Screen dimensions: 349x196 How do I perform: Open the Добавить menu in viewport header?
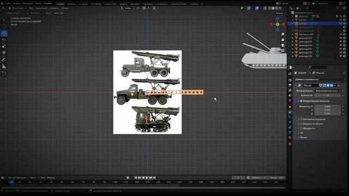54,8
